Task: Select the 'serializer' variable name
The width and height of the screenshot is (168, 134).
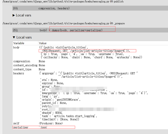Action: (21, 127)
